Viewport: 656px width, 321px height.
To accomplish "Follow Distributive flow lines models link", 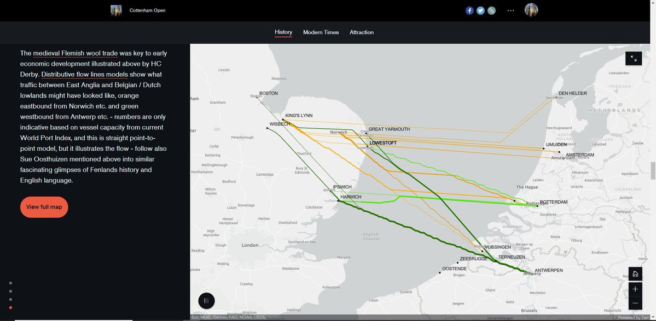I will point(85,74).
